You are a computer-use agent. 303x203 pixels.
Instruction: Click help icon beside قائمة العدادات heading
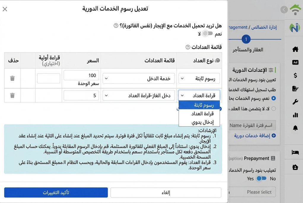(x=188, y=47)
